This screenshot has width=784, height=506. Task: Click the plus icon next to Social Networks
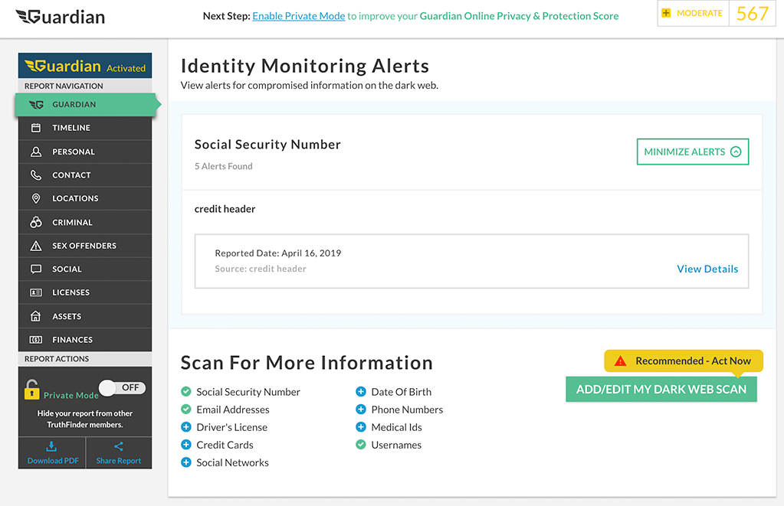(x=186, y=462)
